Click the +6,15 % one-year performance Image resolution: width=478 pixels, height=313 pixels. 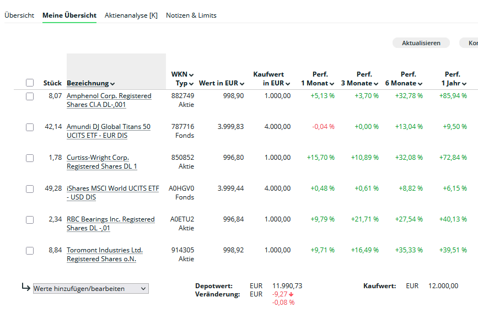point(455,188)
